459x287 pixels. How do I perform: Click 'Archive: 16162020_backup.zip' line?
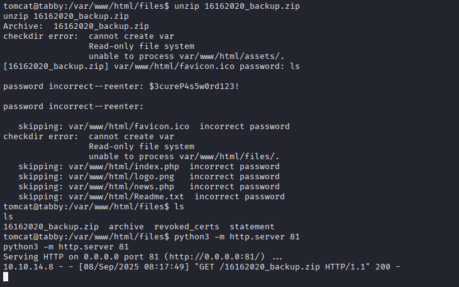click(76, 26)
